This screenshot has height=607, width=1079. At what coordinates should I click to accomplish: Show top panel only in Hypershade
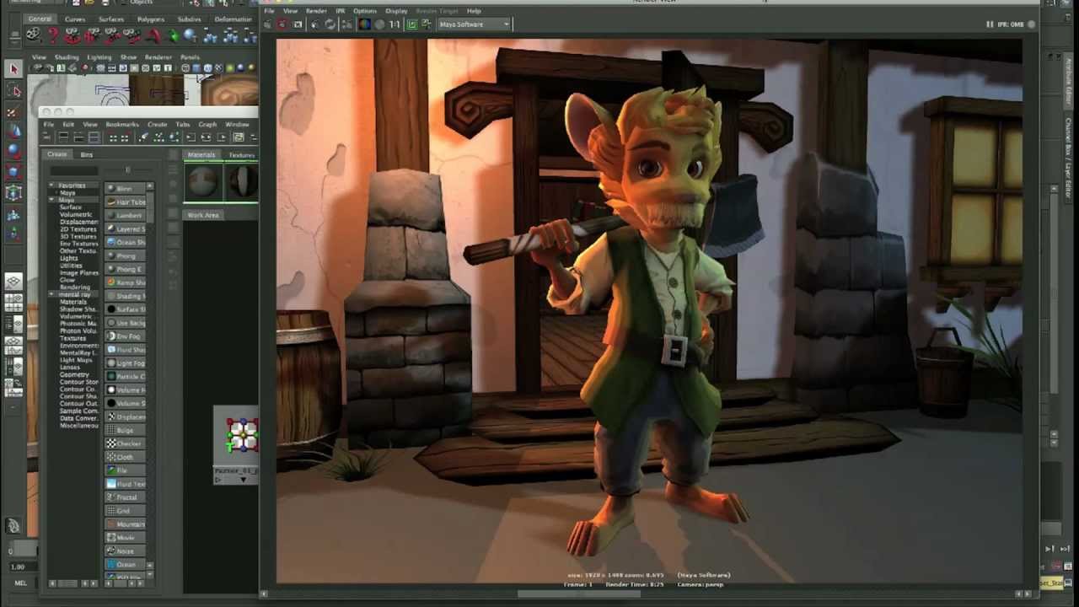coord(63,137)
